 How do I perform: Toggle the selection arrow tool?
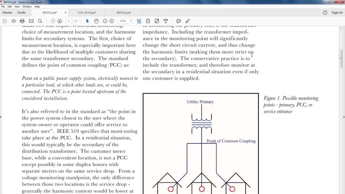click(88, 21)
